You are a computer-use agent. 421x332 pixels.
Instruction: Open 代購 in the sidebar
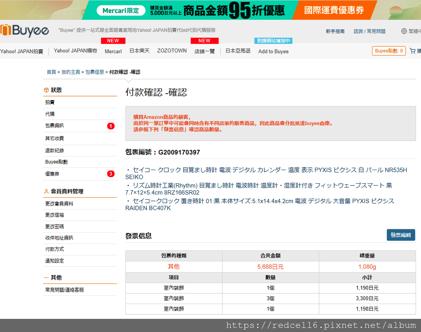(x=80, y=114)
